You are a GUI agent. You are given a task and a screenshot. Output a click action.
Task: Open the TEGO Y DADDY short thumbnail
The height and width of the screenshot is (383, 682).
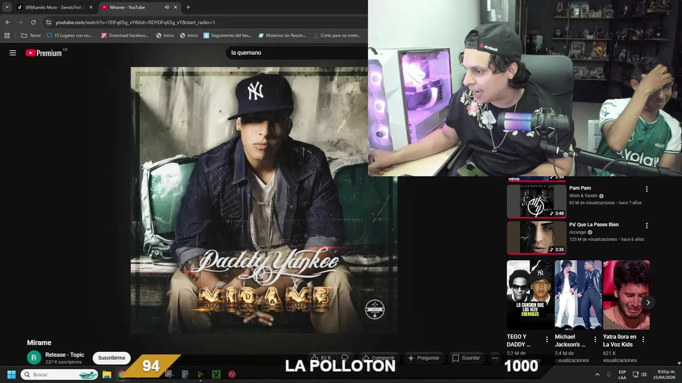[x=530, y=295]
